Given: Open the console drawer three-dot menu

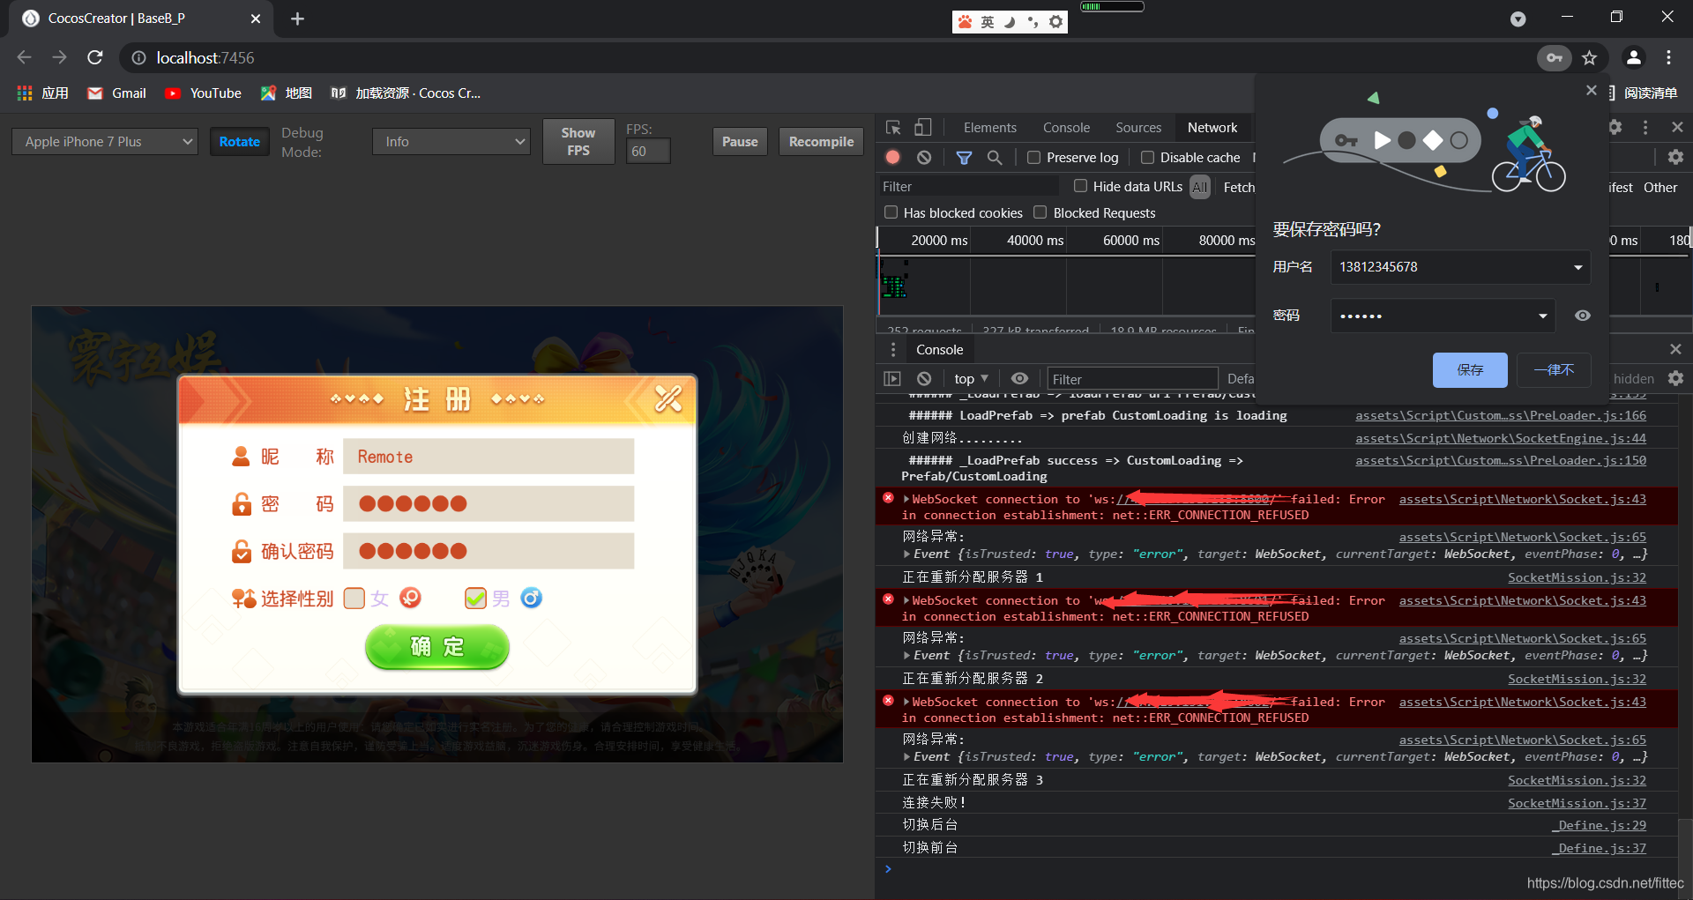Looking at the screenshot, I should coord(893,349).
